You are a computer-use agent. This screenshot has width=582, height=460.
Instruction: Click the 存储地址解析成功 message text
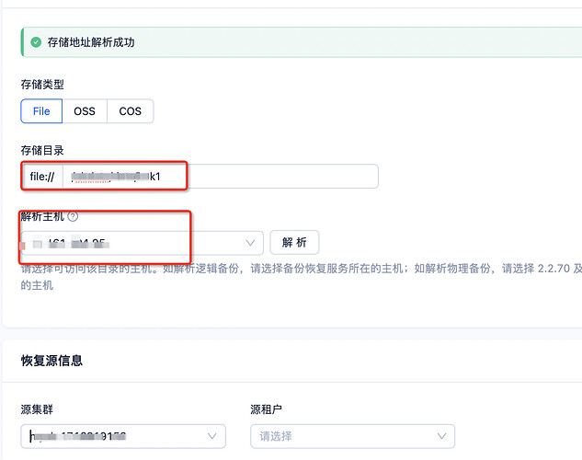[x=91, y=42]
